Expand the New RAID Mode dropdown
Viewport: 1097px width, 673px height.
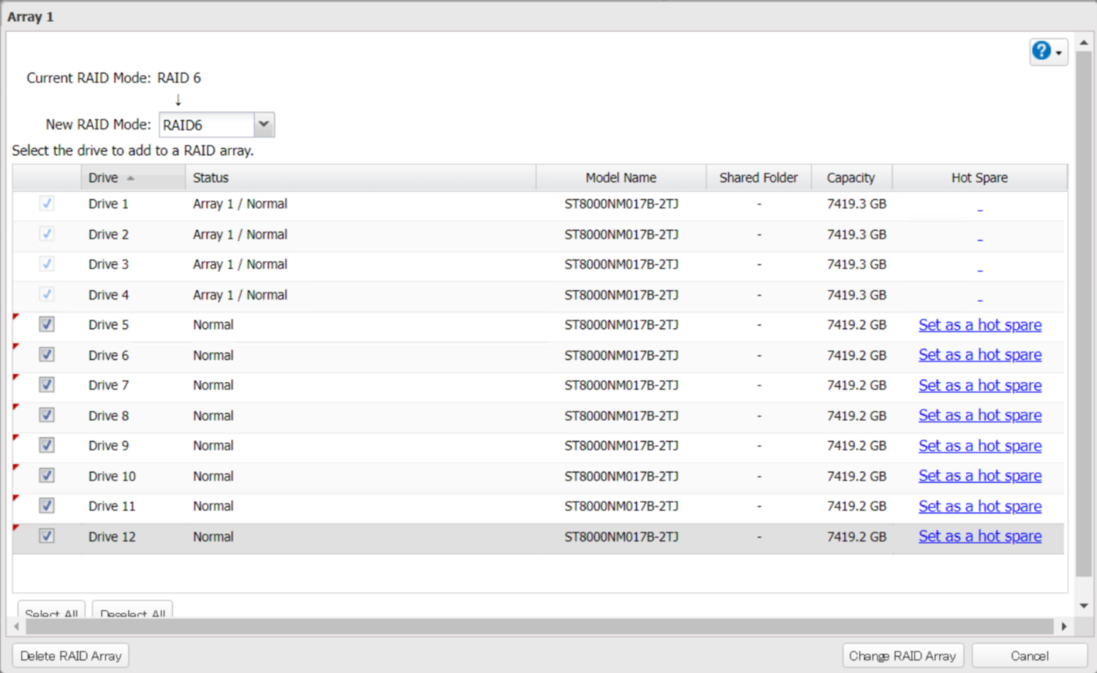coord(264,125)
